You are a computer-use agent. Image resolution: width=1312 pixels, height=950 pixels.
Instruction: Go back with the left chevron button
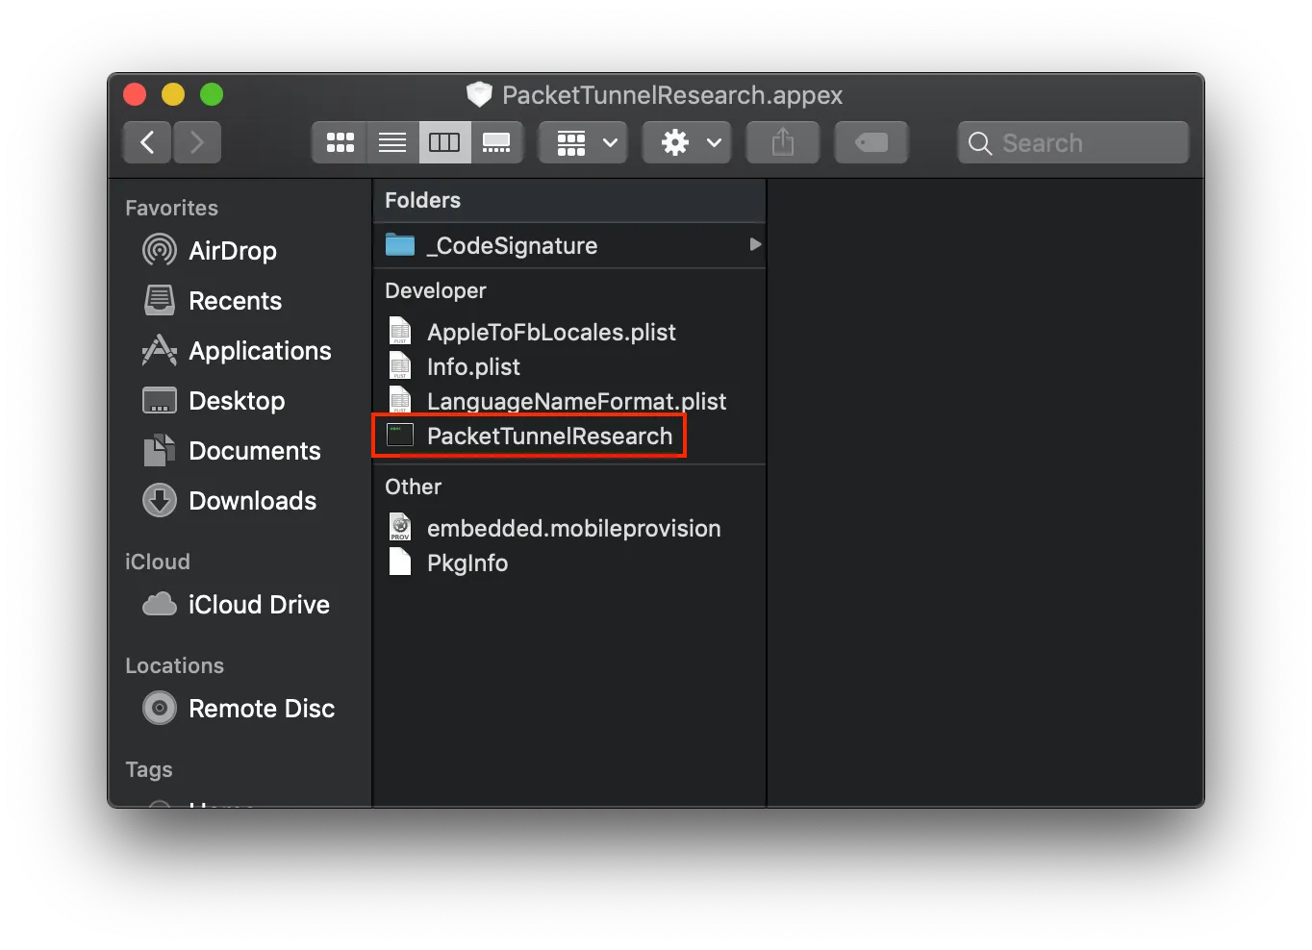[x=147, y=142]
